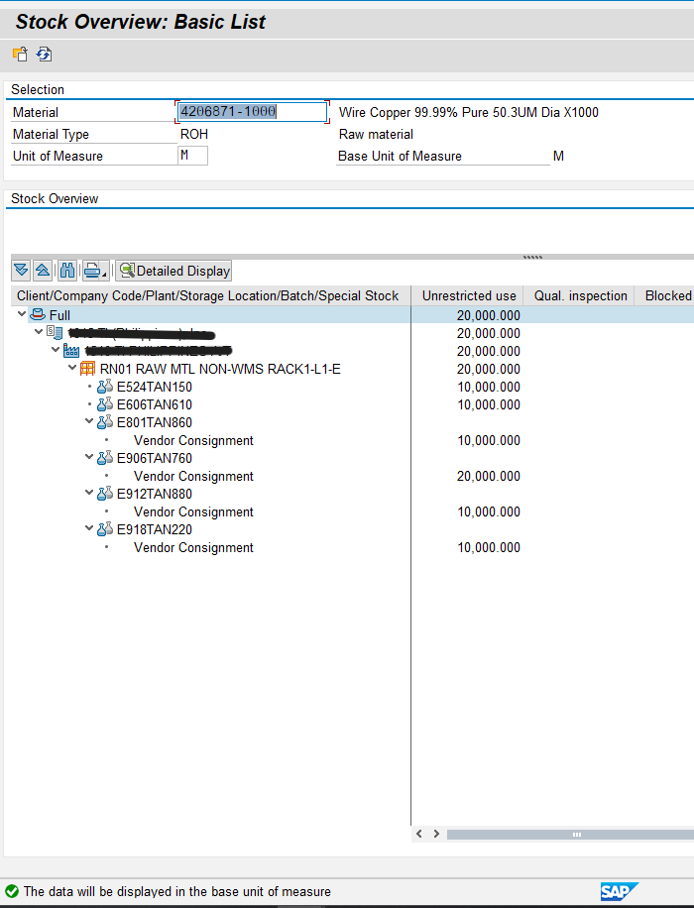Click the E912TAN880 batch flask icon
The width and height of the screenshot is (694, 908).
[x=105, y=494]
